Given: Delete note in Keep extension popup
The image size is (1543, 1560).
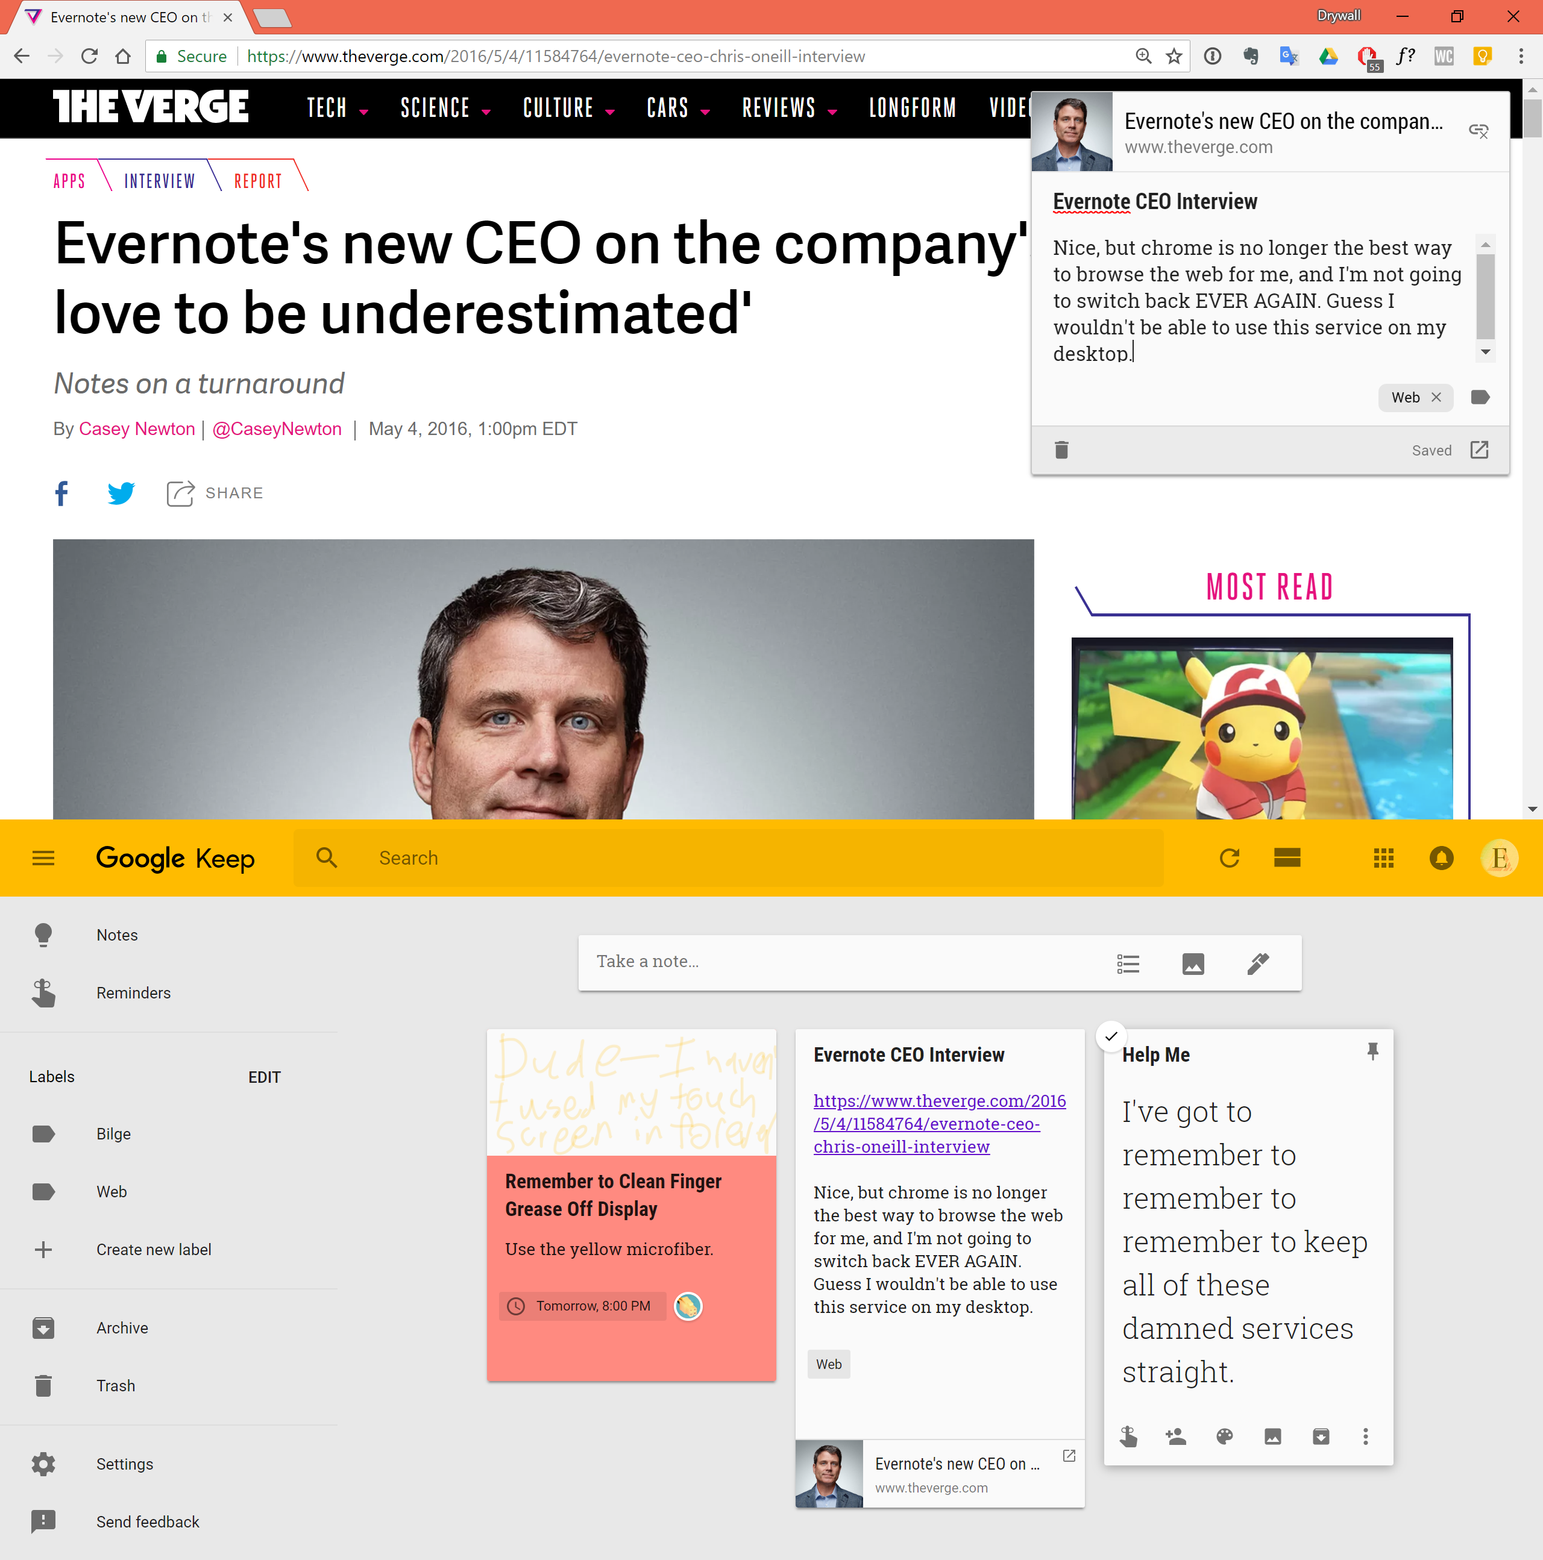Looking at the screenshot, I should [x=1061, y=450].
